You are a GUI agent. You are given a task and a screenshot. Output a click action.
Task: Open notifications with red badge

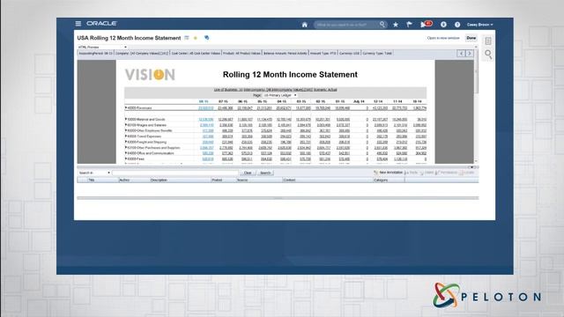(427, 24)
